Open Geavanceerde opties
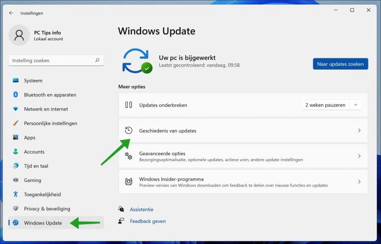This screenshot has height=244, width=381. [243, 156]
